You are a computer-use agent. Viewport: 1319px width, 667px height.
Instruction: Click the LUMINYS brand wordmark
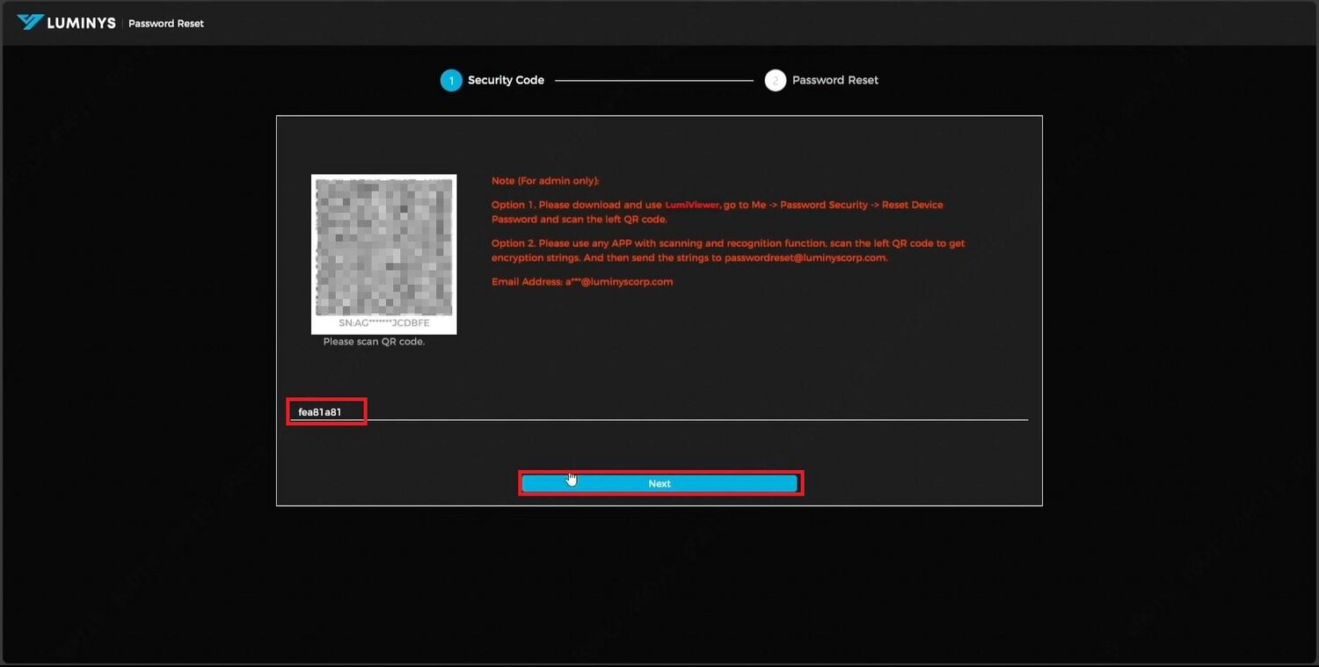[x=81, y=23]
